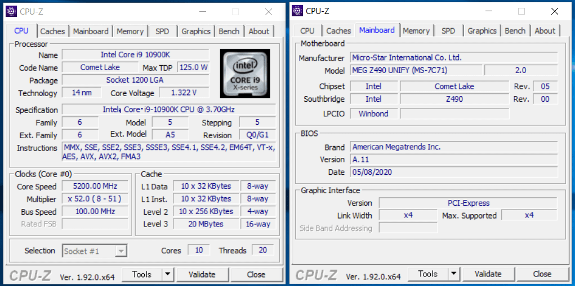
Task: Click the CPU-Z app icon in right window title bar
Action: 297,11
